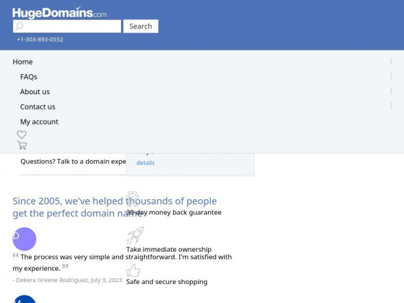Click the Search button
The image size is (404, 303).
[x=141, y=26]
